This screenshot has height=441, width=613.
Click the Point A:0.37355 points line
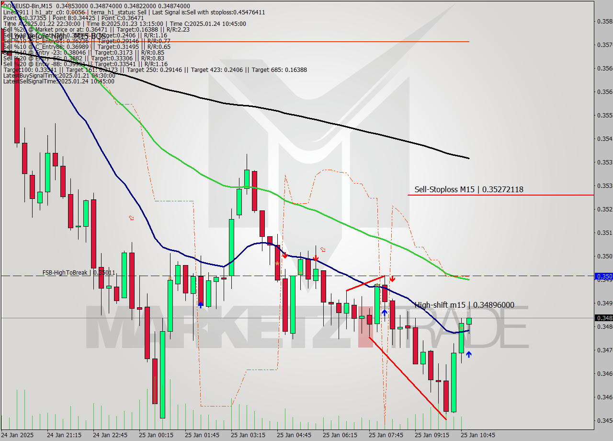(x=73, y=18)
